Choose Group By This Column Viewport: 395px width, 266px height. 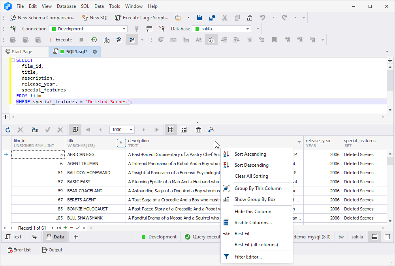pos(257,188)
